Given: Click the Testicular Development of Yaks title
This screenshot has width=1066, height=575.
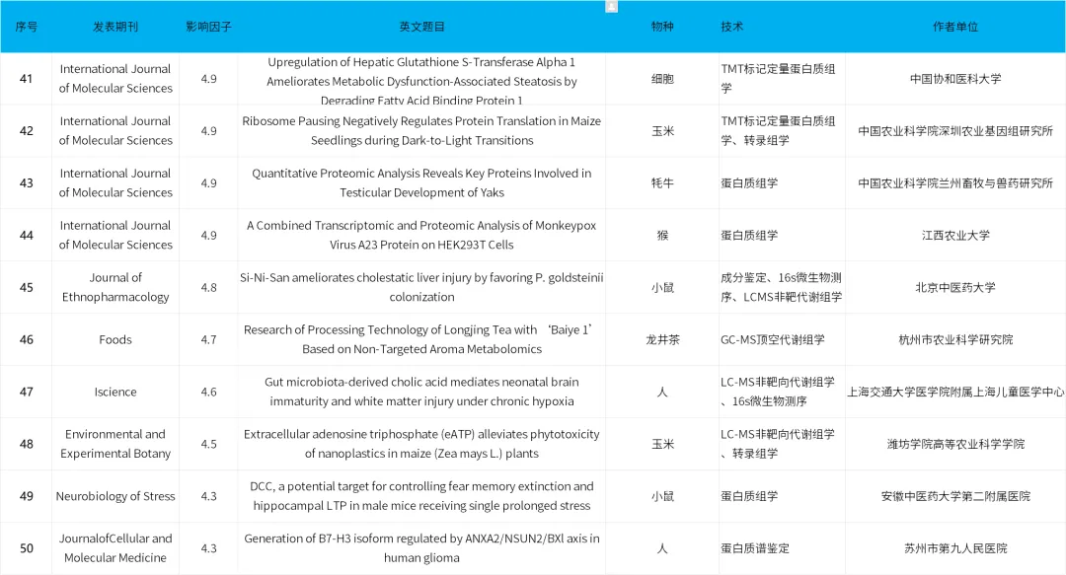Looking at the screenshot, I should [421, 182].
